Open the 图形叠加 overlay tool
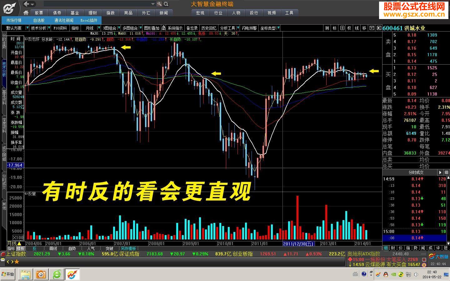 151,28
